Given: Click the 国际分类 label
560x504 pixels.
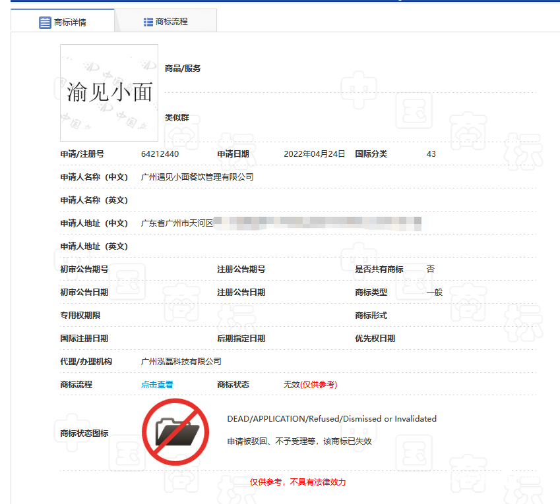Looking at the screenshot, I should point(371,154).
